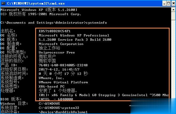Click 安装了 1 个处理器 text
The image size is (176, 114).
[58, 91]
